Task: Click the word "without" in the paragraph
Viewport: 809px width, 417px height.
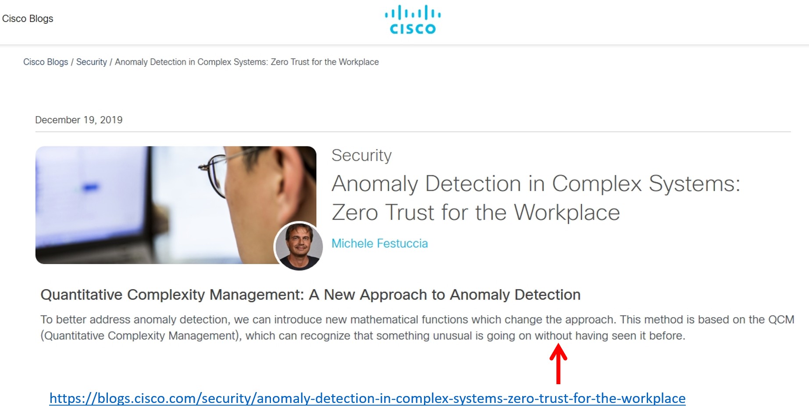Action: click(553, 336)
